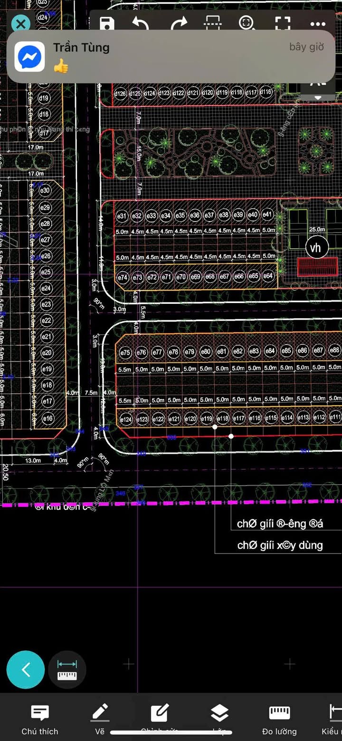This screenshot has width=342, height=741.
Task: Undo the last action
Action: tap(141, 24)
